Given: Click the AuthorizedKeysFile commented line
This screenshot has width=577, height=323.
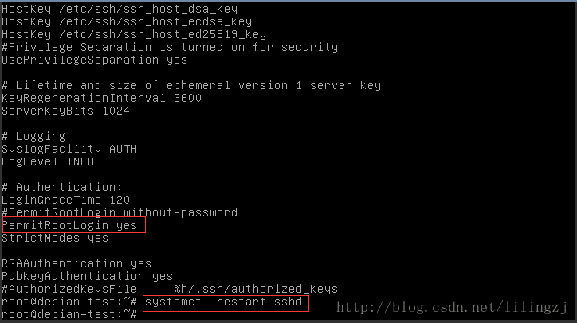Looking at the screenshot, I should pos(169,289).
